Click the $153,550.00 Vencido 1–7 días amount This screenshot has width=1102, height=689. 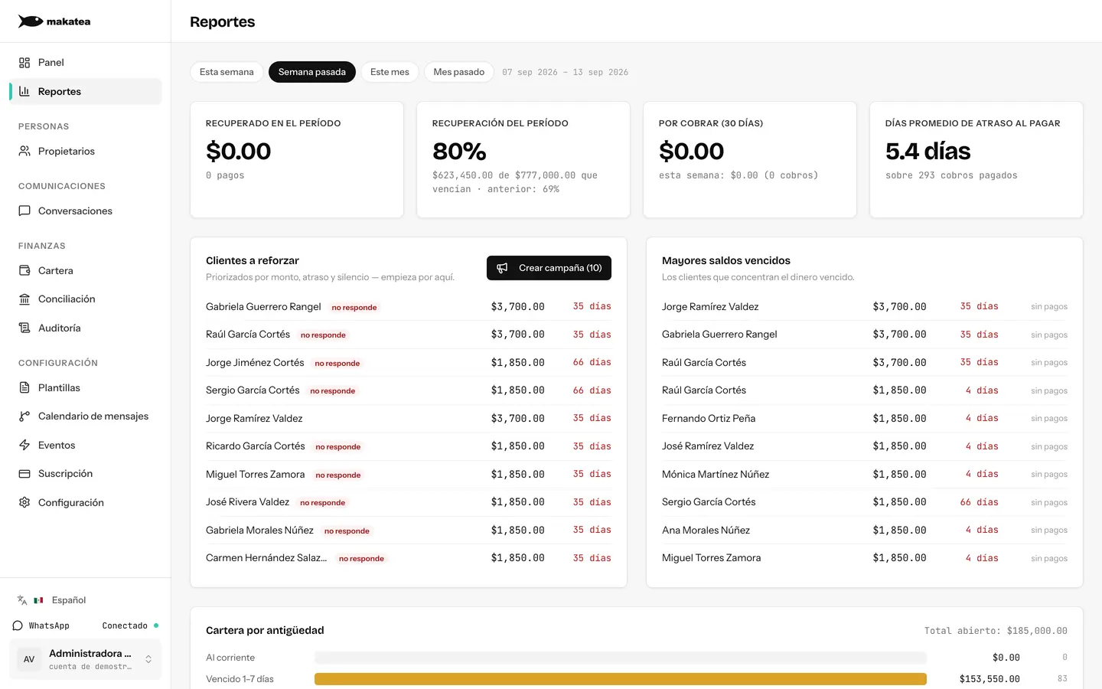tap(990, 679)
